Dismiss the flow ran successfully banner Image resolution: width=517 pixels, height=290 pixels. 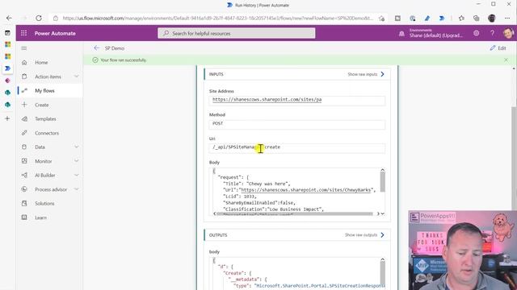pyautogui.click(x=506, y=60)
